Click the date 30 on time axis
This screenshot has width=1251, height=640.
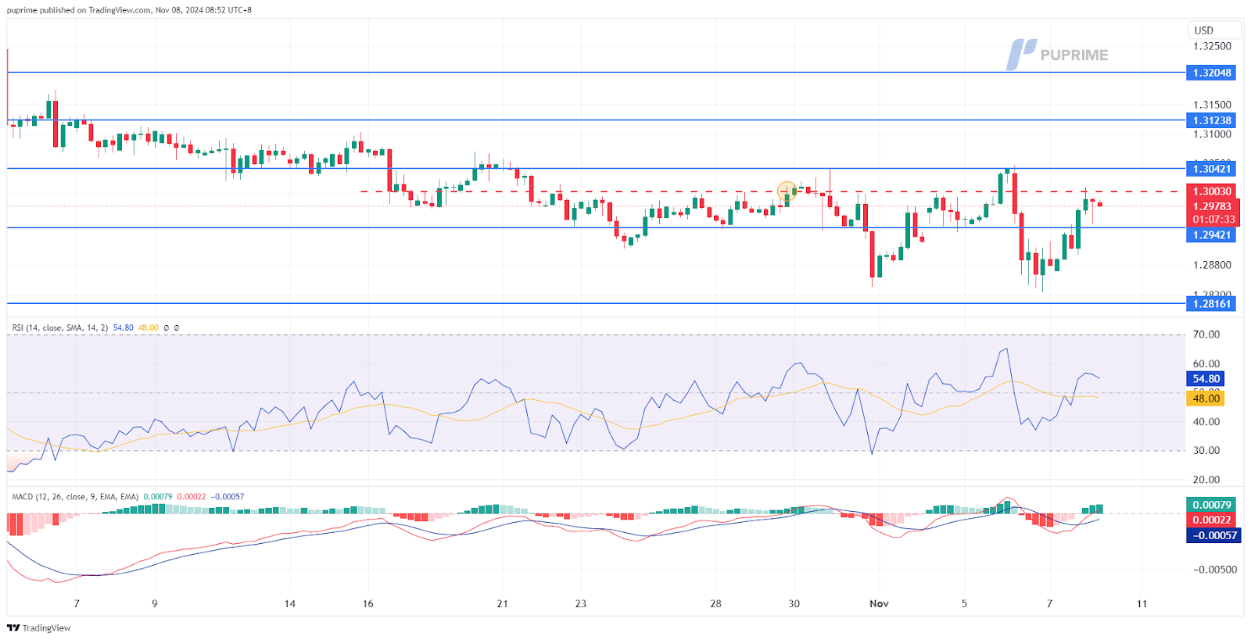click(x=794, y=603)
